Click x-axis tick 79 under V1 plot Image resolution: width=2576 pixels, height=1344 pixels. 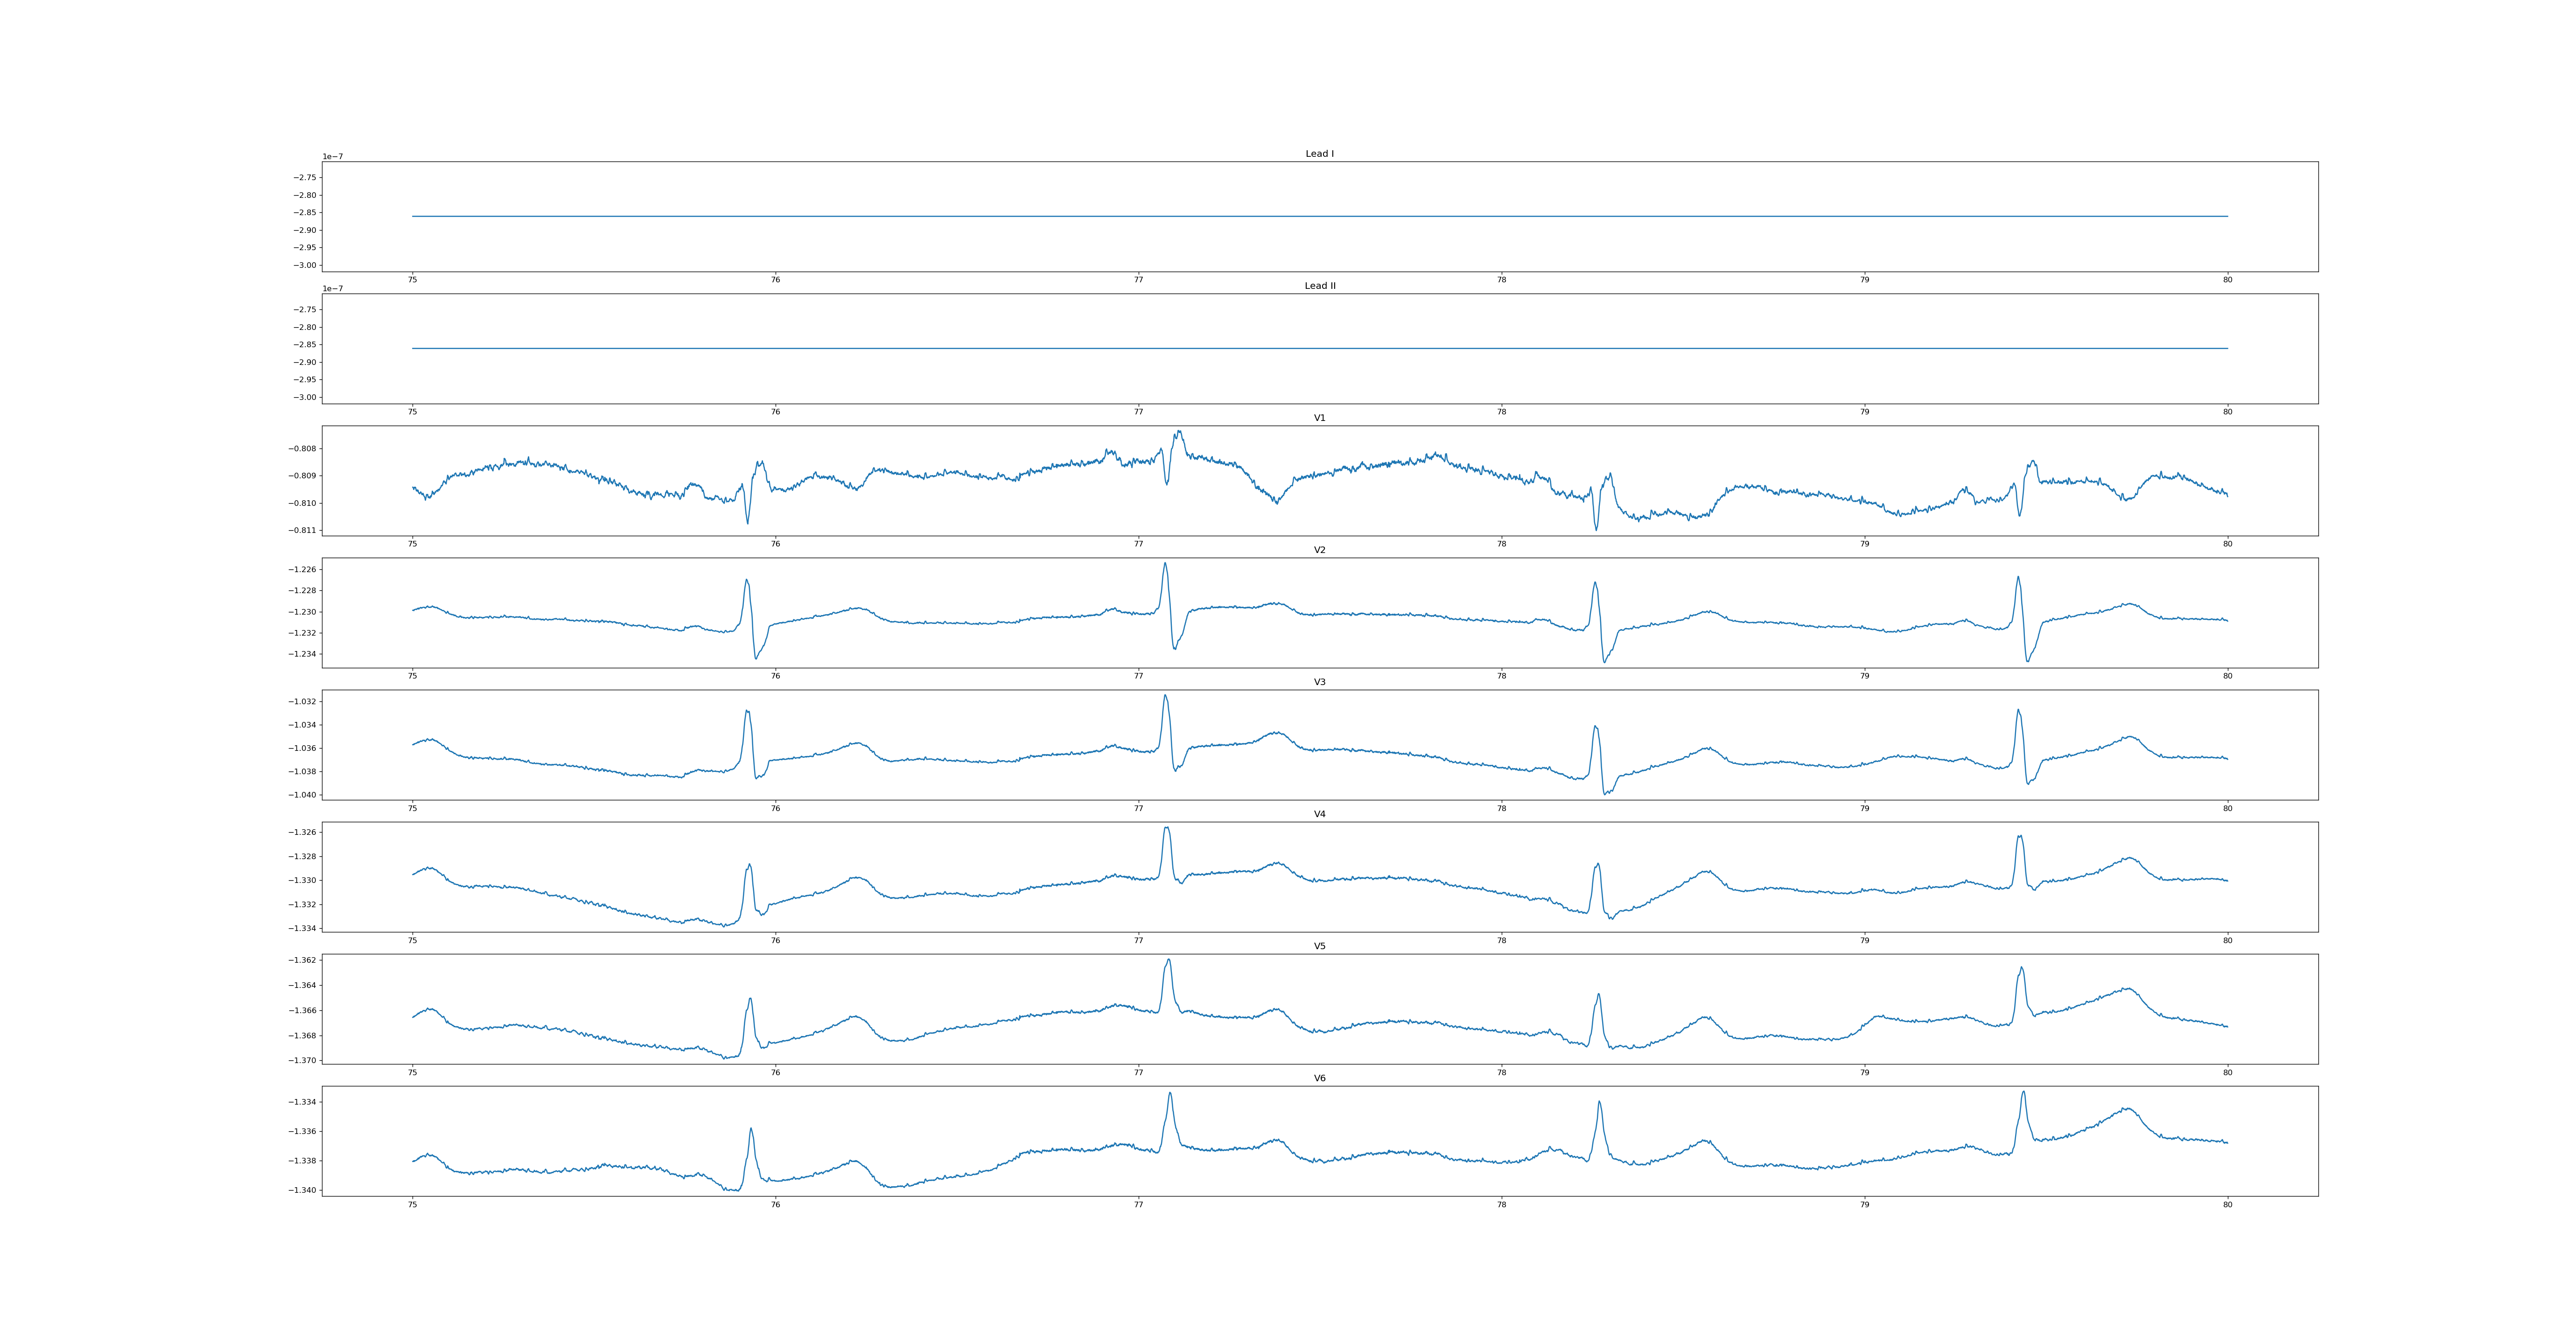[1864, 544]
